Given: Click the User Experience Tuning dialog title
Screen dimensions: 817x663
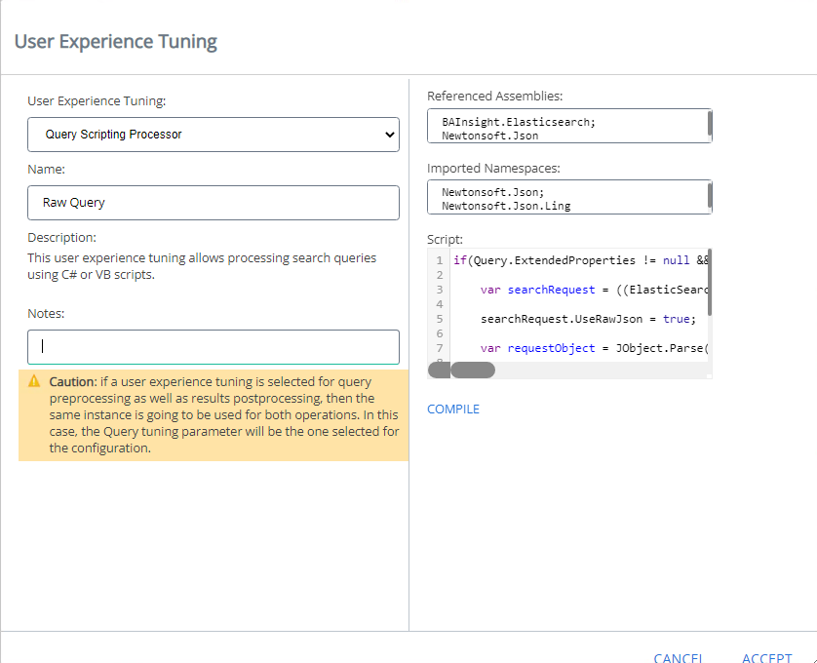Looking at the screenshot, I should [x=116, y=42].
